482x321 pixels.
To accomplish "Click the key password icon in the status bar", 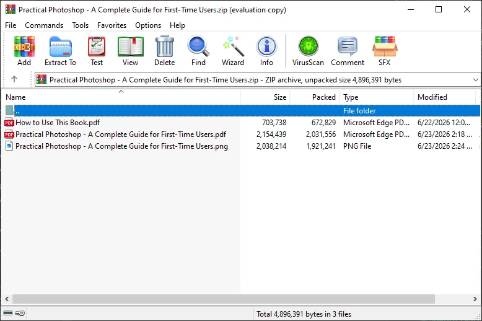I will [x=20, y=313].
